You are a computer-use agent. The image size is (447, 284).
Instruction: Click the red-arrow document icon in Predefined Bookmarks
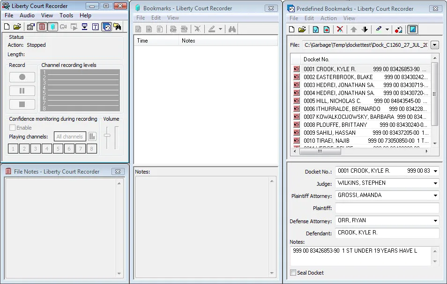point(327,29)
